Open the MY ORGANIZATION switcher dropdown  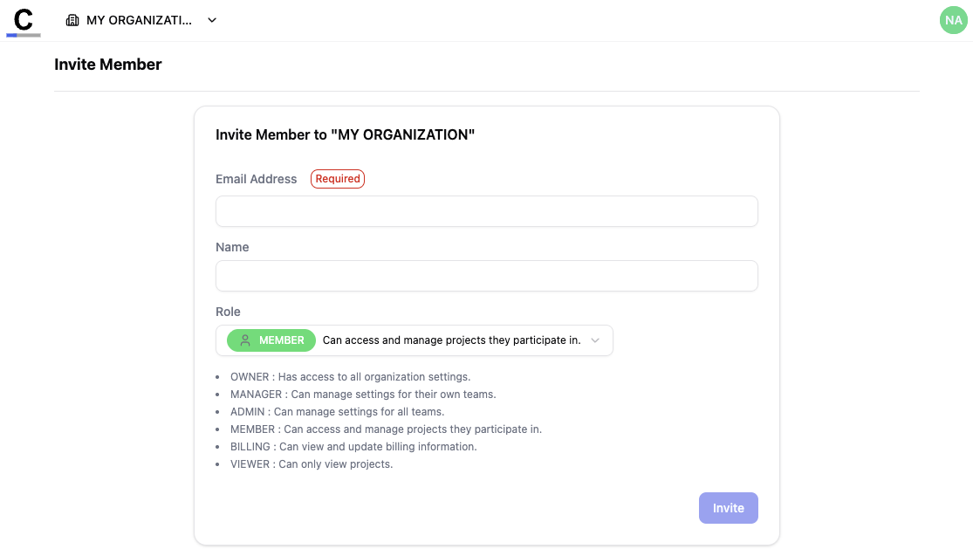point(140,19)
